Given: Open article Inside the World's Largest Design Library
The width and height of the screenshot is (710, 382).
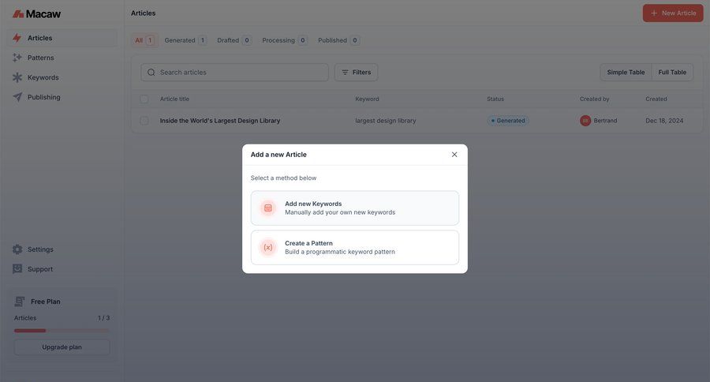Looking at the screenshot, I should [x=220, y=121].
